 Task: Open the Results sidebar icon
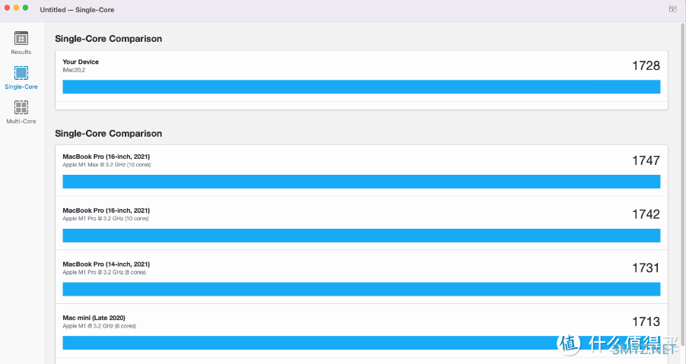[21, 38]
